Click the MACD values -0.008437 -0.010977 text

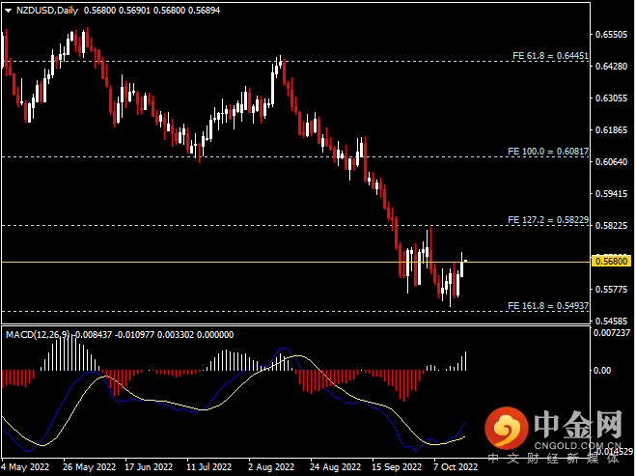pos(112,335)
